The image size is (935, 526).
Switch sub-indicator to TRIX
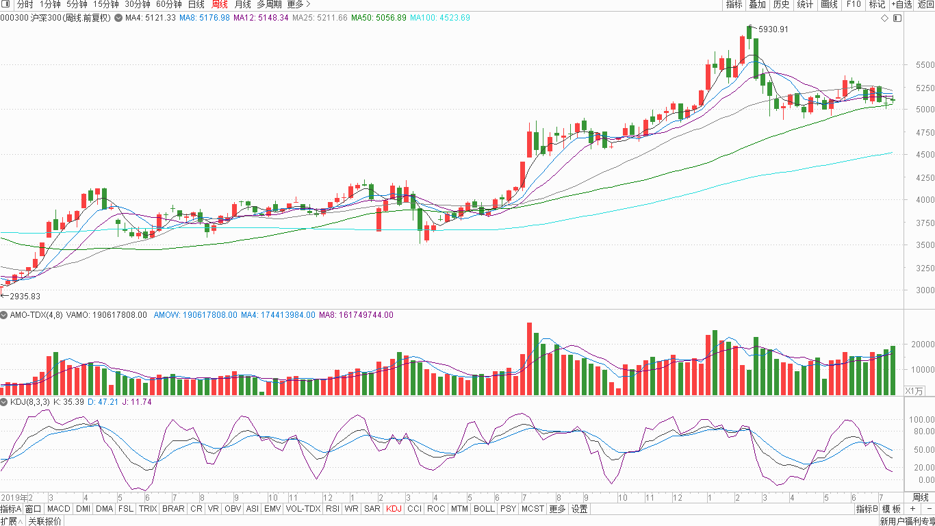(x=148, y=509)
